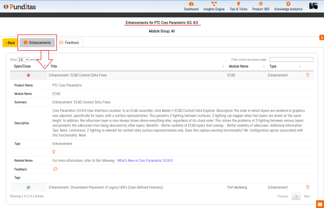Switch to the Feedback tab

tap(69, 43)
